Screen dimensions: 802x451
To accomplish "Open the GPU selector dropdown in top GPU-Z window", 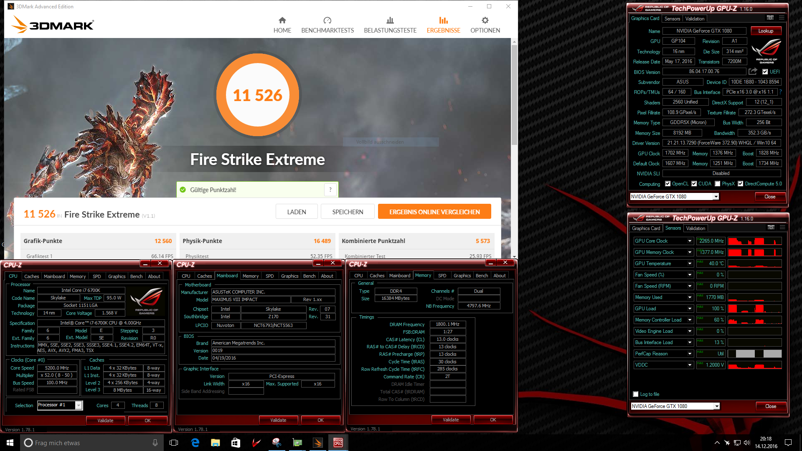I will (x=716, y=197).
